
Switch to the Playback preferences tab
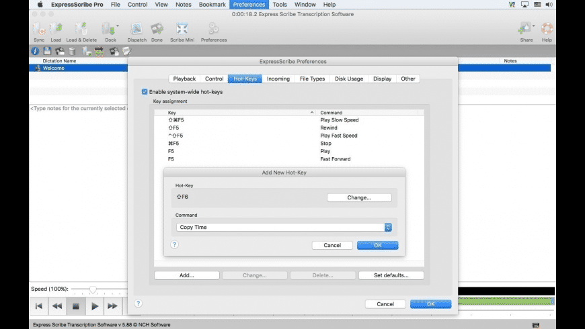click(184, 79)
